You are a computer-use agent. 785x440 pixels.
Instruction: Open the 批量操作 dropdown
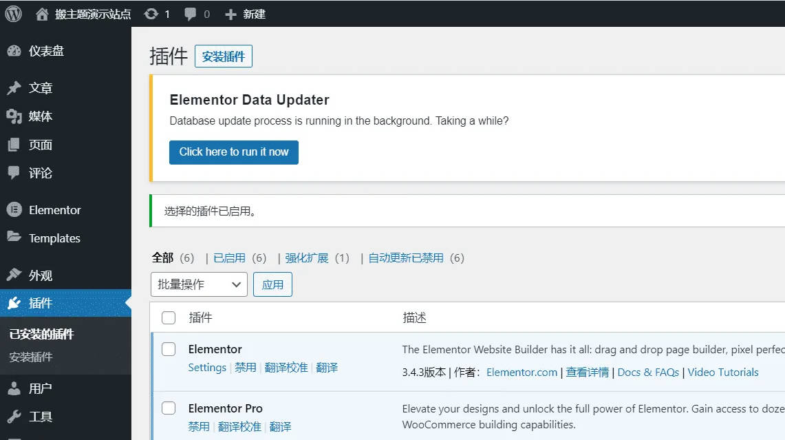click(x=199, y=284)
